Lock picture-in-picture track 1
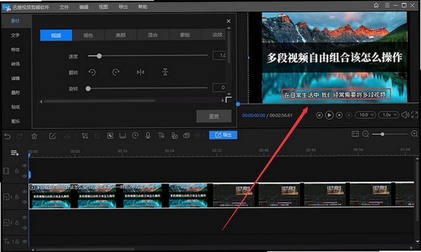This screenshot has width=421, height=252. point(17,197)
